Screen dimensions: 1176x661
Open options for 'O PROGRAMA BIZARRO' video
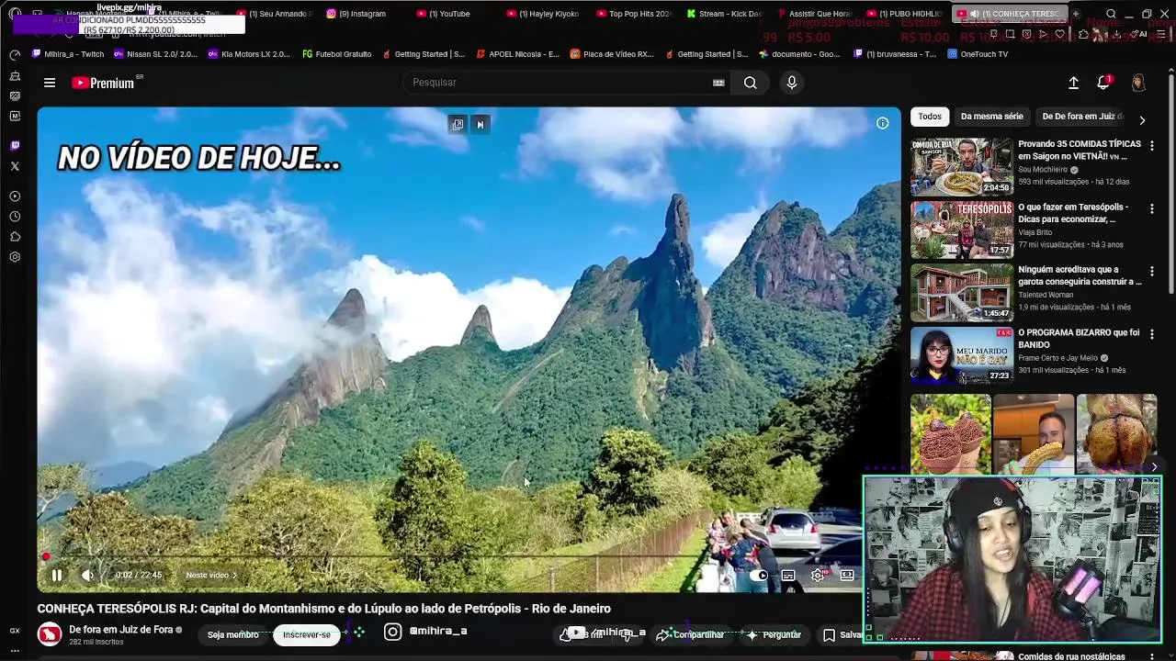[x=1152, y=334]
